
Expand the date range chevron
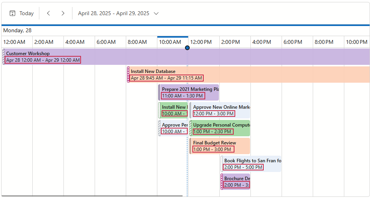[x=156, y=14]
